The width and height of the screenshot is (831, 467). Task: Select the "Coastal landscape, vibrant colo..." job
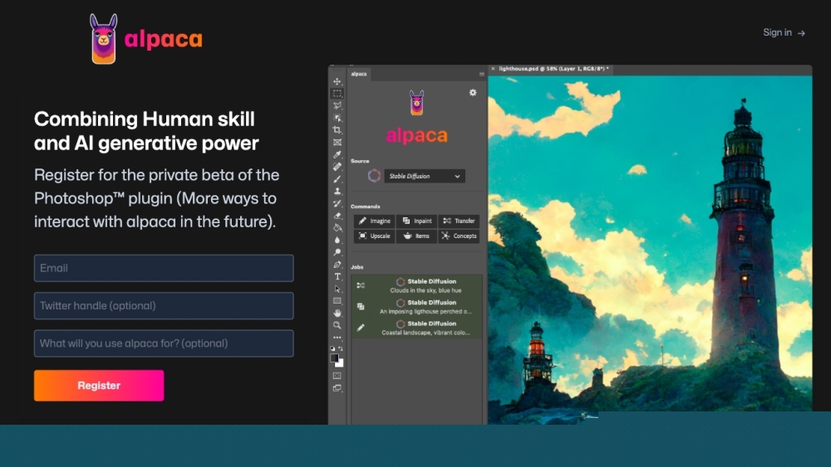417,328
